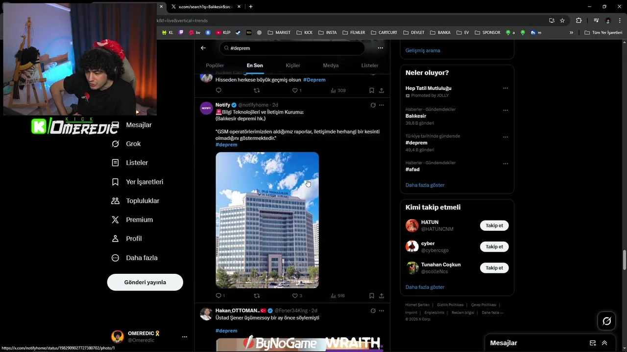Open more menu on Notify post
Screen dimensions: 627x352
382,105
